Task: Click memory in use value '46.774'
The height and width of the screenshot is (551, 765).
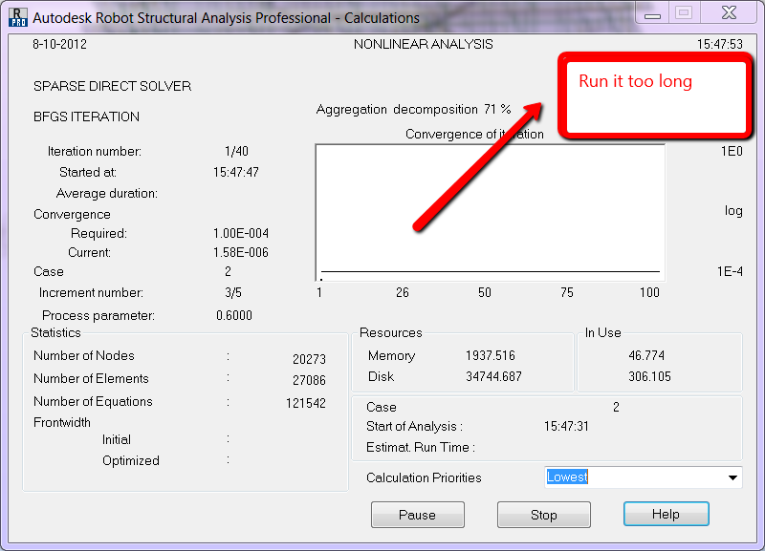Action: point(646,355)
